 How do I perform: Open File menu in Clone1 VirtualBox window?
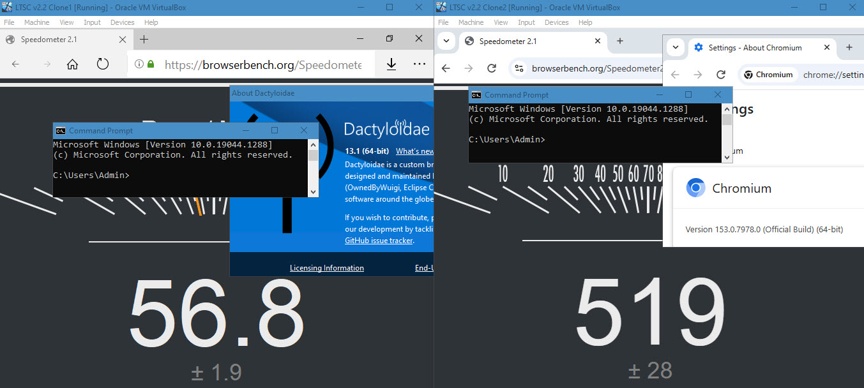9,22
